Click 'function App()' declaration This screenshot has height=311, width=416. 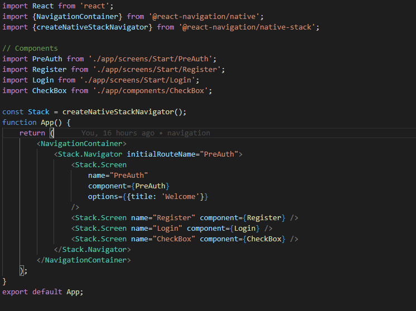pyautogui.click(x=32, y=123)
